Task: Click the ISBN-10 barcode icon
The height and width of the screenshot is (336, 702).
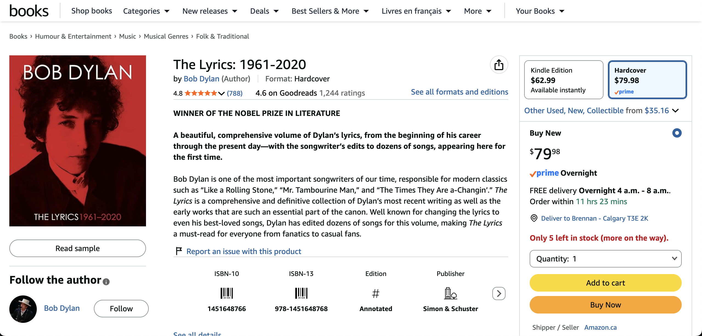Action: [x=227, y=293]
